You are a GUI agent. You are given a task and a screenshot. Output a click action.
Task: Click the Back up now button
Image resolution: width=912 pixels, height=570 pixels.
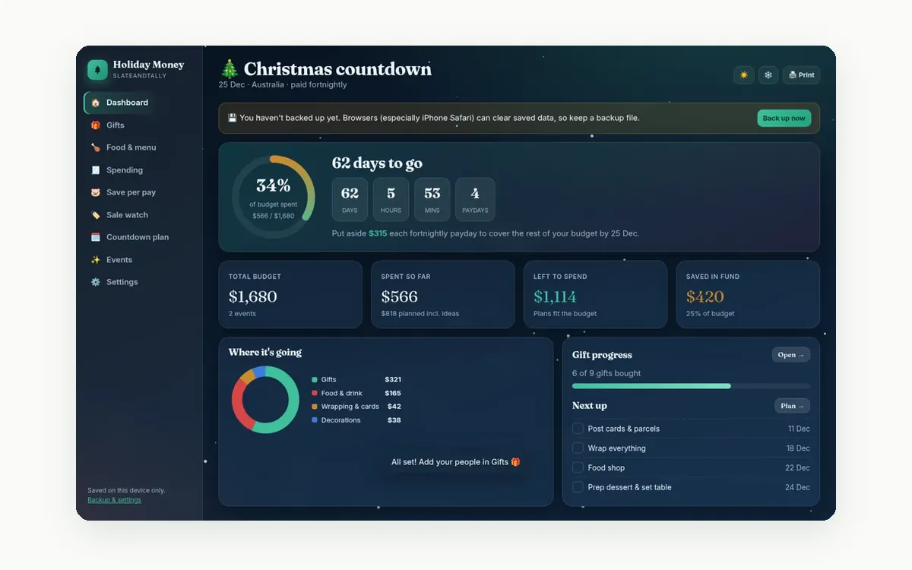[784, 118]
